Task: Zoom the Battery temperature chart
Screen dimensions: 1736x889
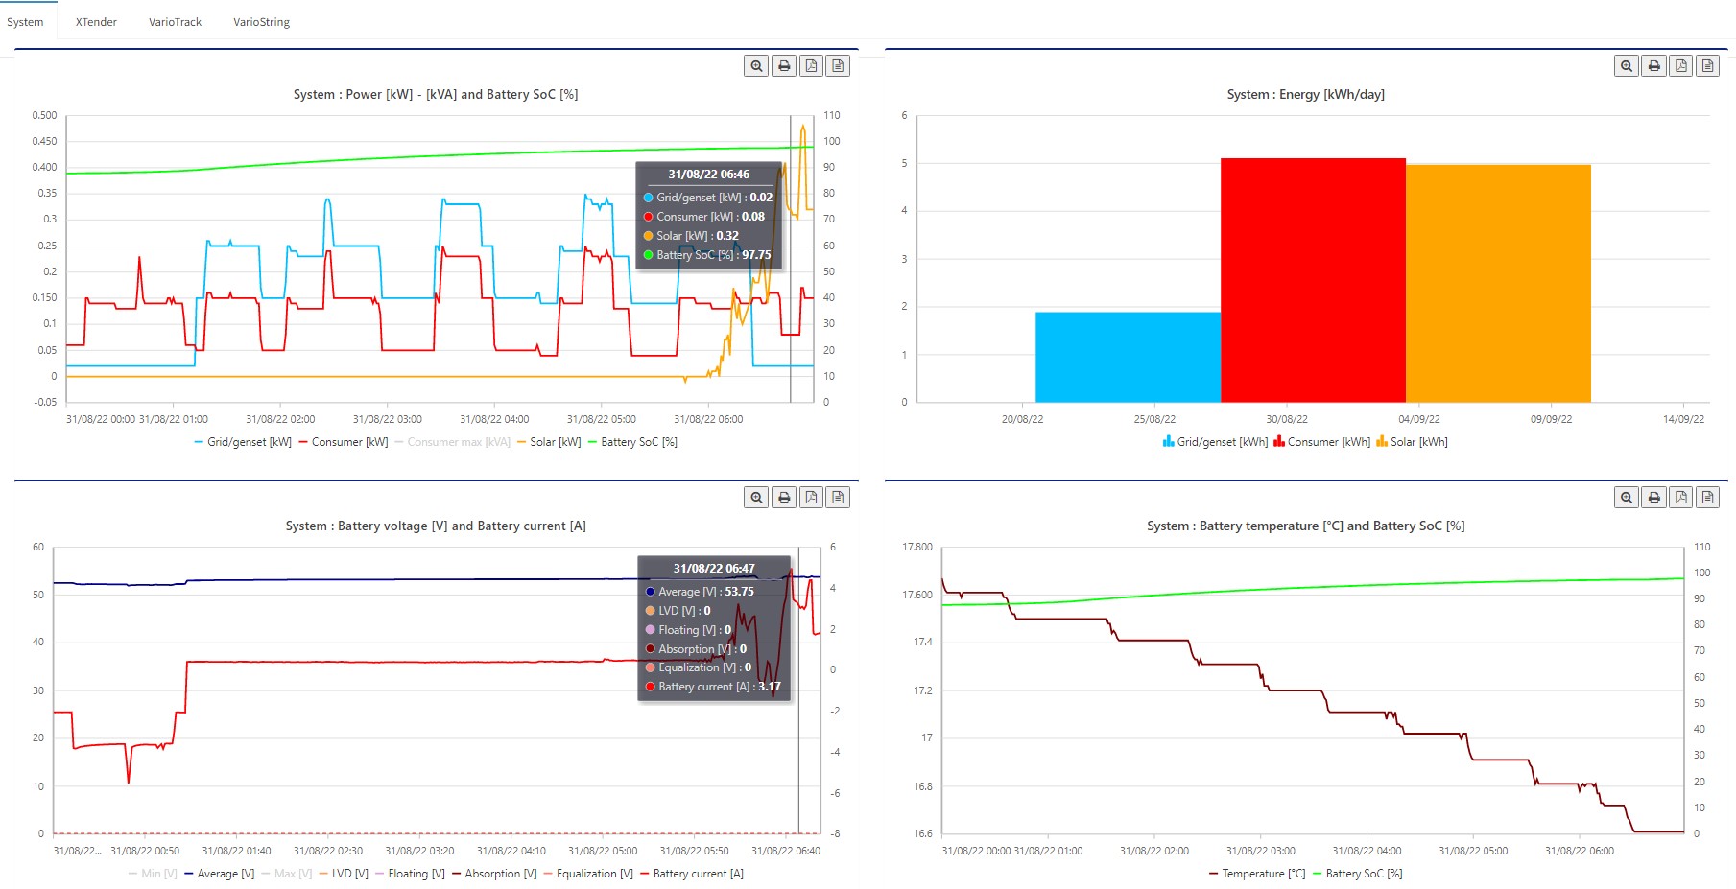Action: pos(1627,498)
